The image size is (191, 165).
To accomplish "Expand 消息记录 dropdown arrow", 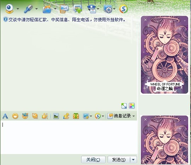I will pyautogui.click(x=133, y=116).
